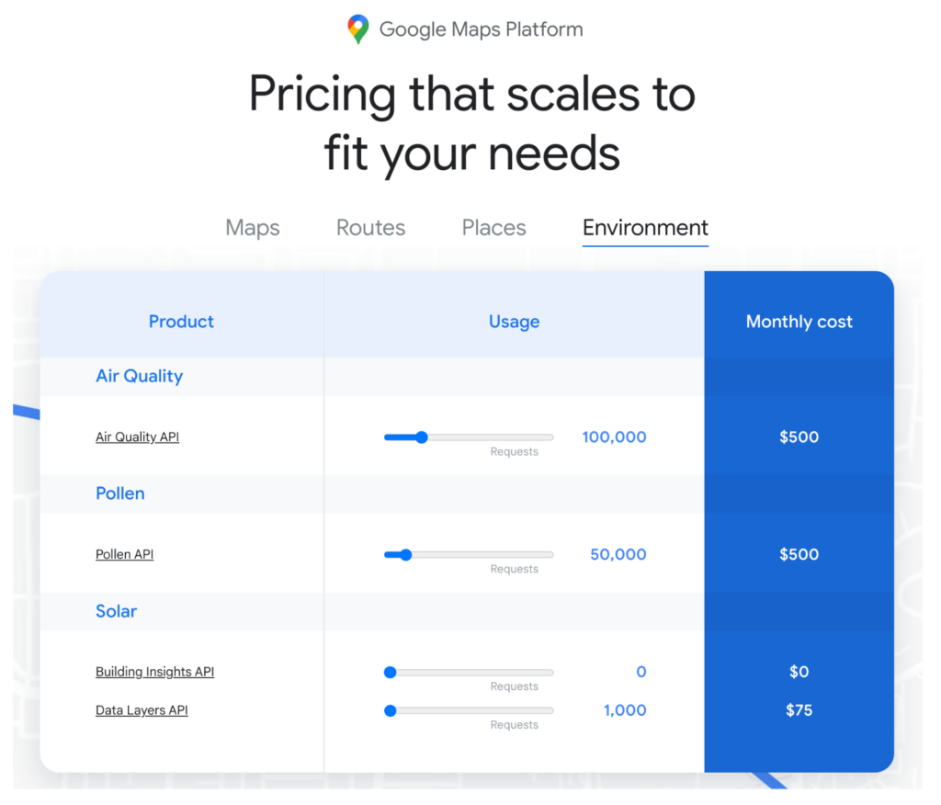Click the Environment tab
The width and height of the screenshot is (941, 805).
click(x=645, y=228)
